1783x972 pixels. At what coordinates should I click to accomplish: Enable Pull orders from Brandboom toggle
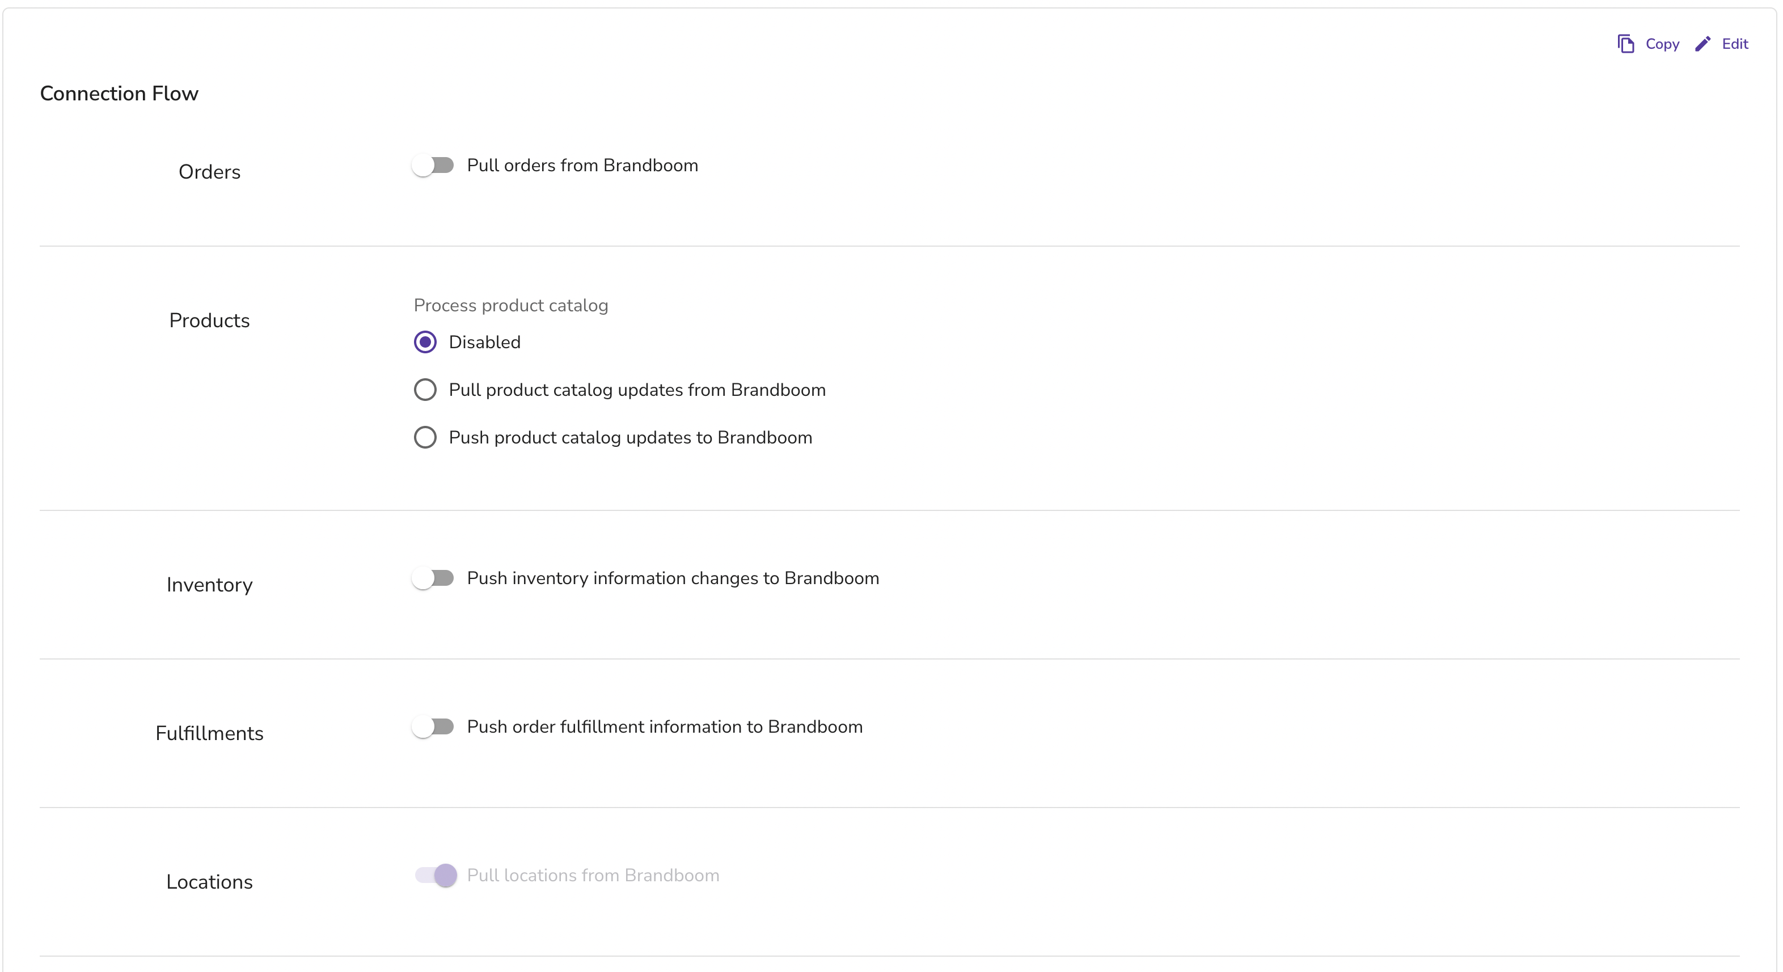[433, 166]
